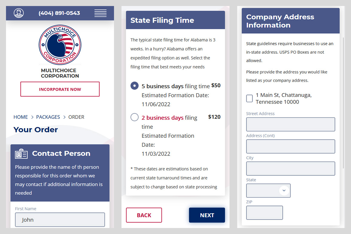Select the 2 business days filing option
Viewport: 351px width, 234px height.
pos(134,117)
